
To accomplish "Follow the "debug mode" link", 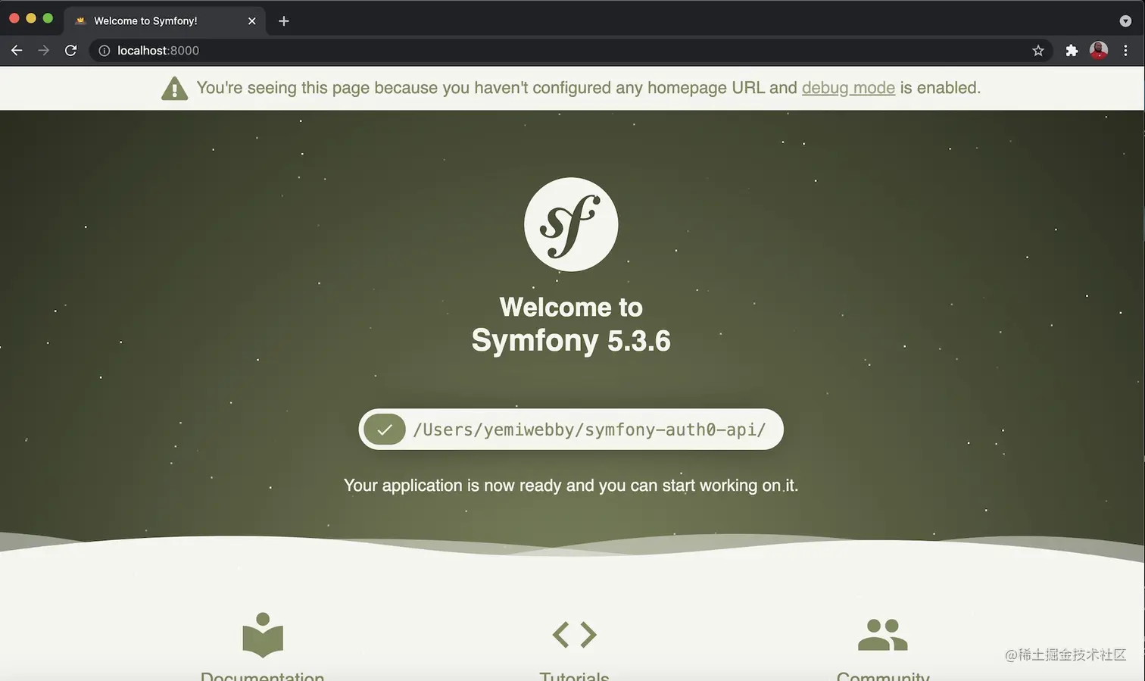I will pyautogui.click(x=848, y=87).
